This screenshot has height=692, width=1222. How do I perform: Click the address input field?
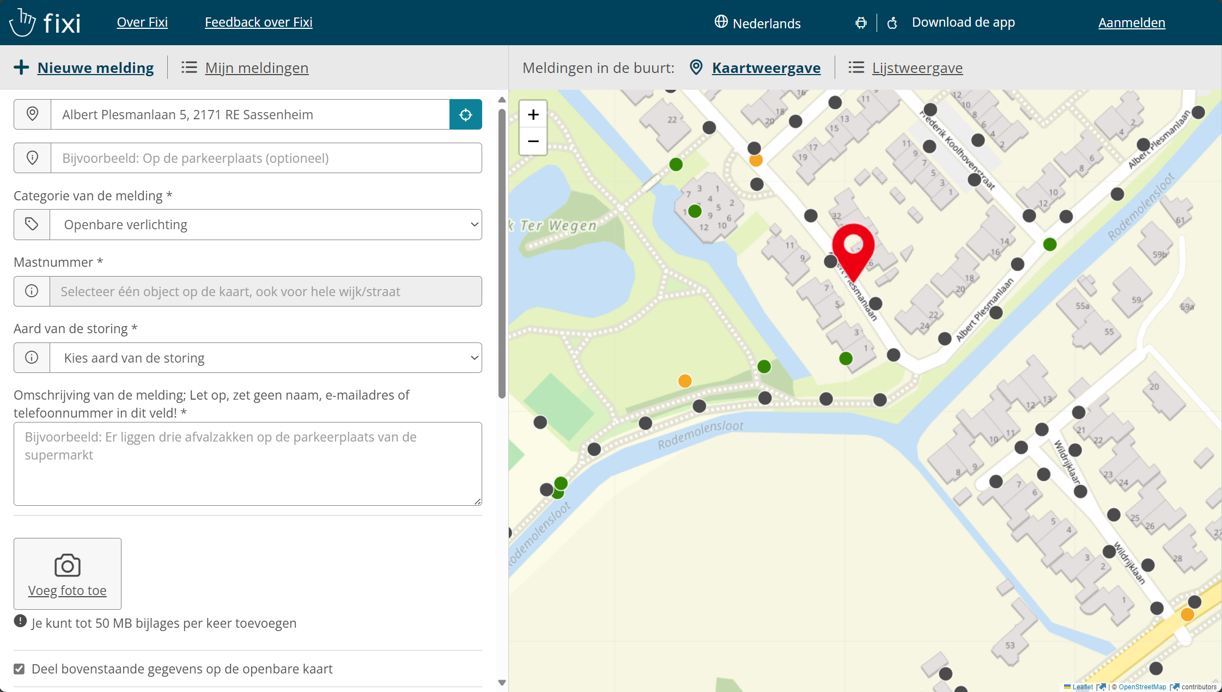(x=250, y=114)
